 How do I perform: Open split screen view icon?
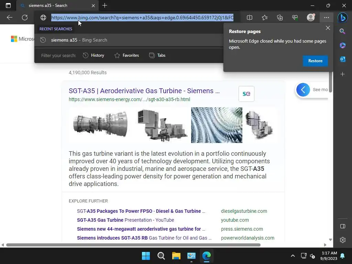click(x=250, y=18)
